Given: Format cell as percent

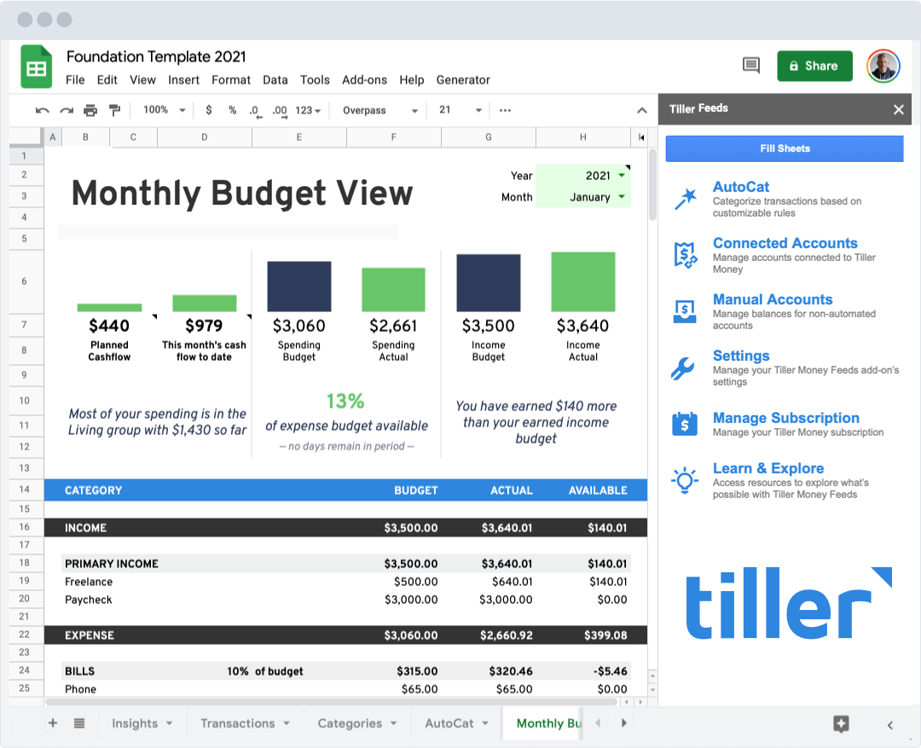Looking at the screenshot, I should coord(233,110).
